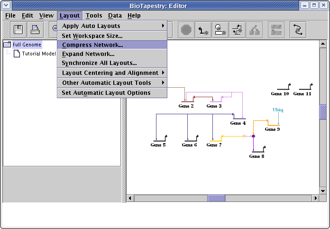
Task: Click the Ubiq node on the canvas
Action: pyautogui.click(x=278, y=110)
